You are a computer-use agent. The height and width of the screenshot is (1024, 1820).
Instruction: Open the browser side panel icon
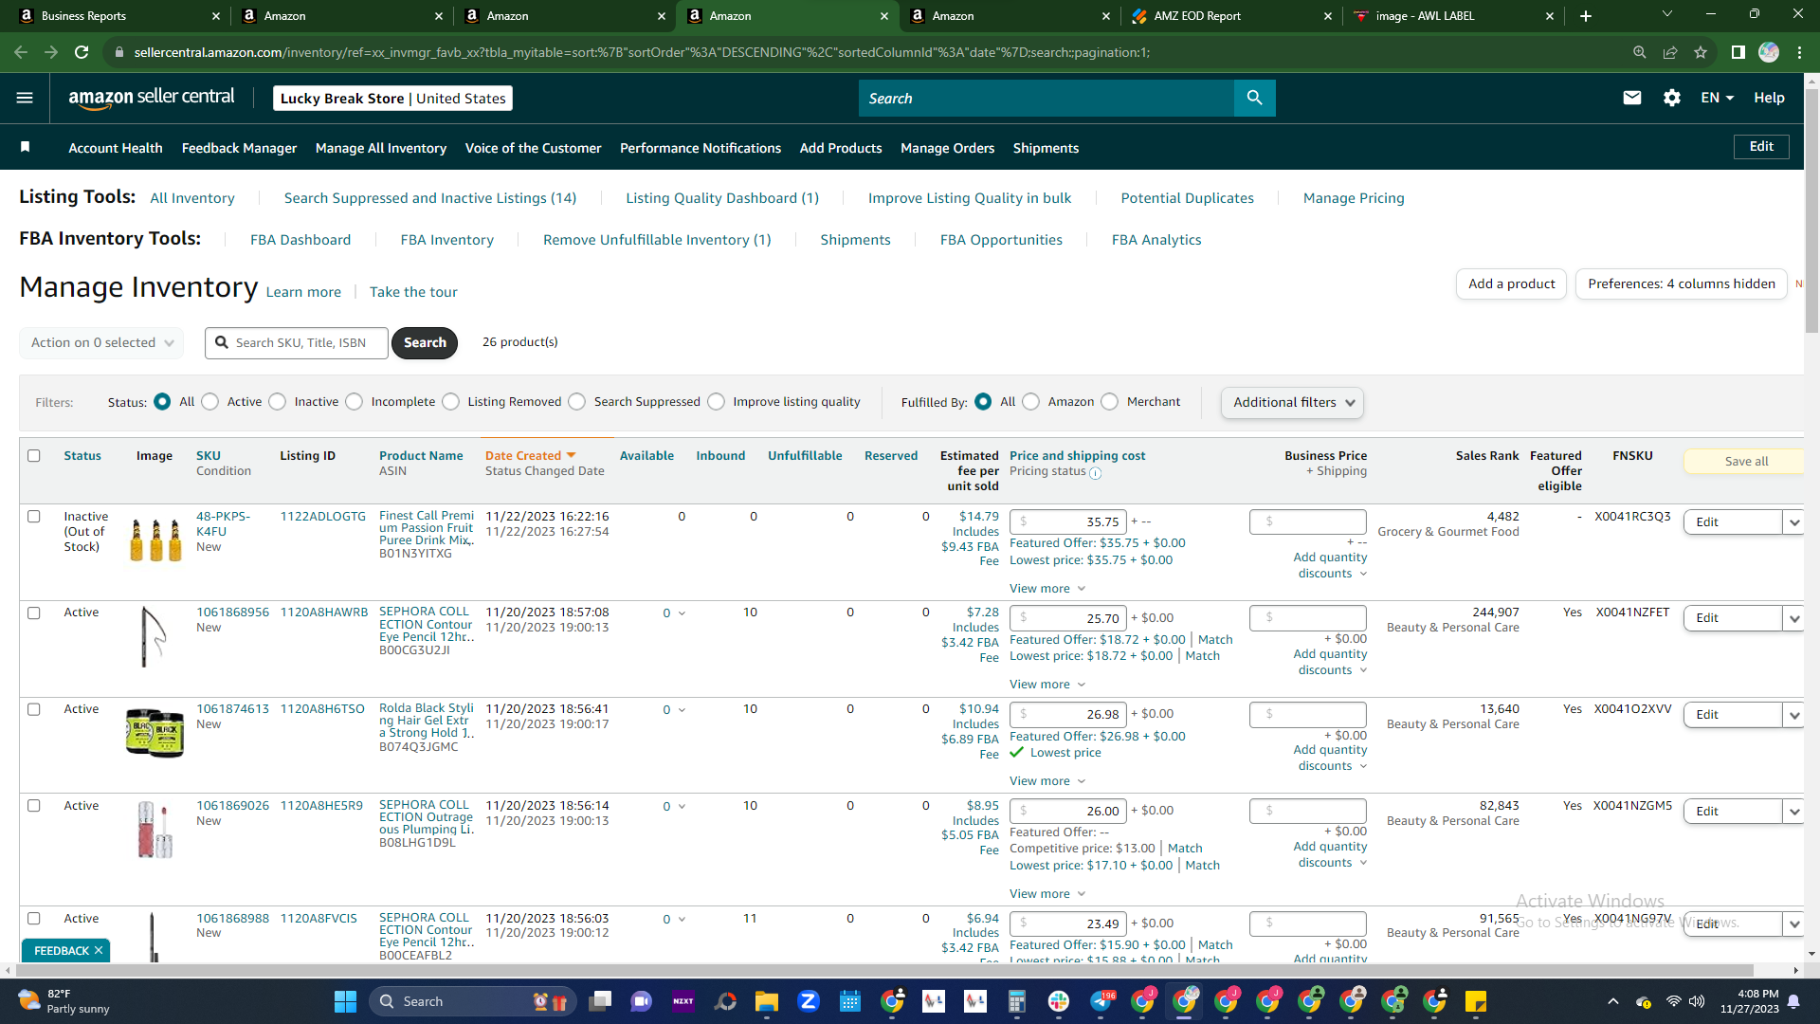tap(1738, 52)
